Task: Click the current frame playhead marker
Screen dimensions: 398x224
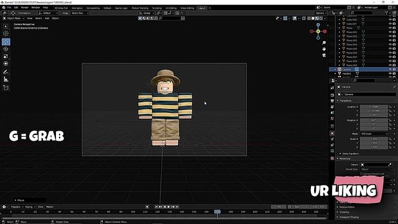Action: [217, 212]
